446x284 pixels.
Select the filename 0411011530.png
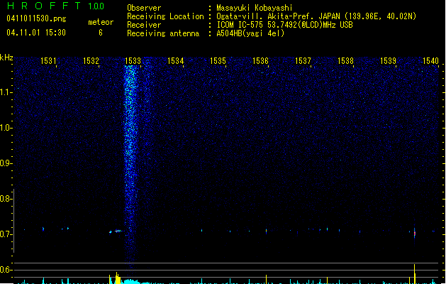click(x=36, y=18)
